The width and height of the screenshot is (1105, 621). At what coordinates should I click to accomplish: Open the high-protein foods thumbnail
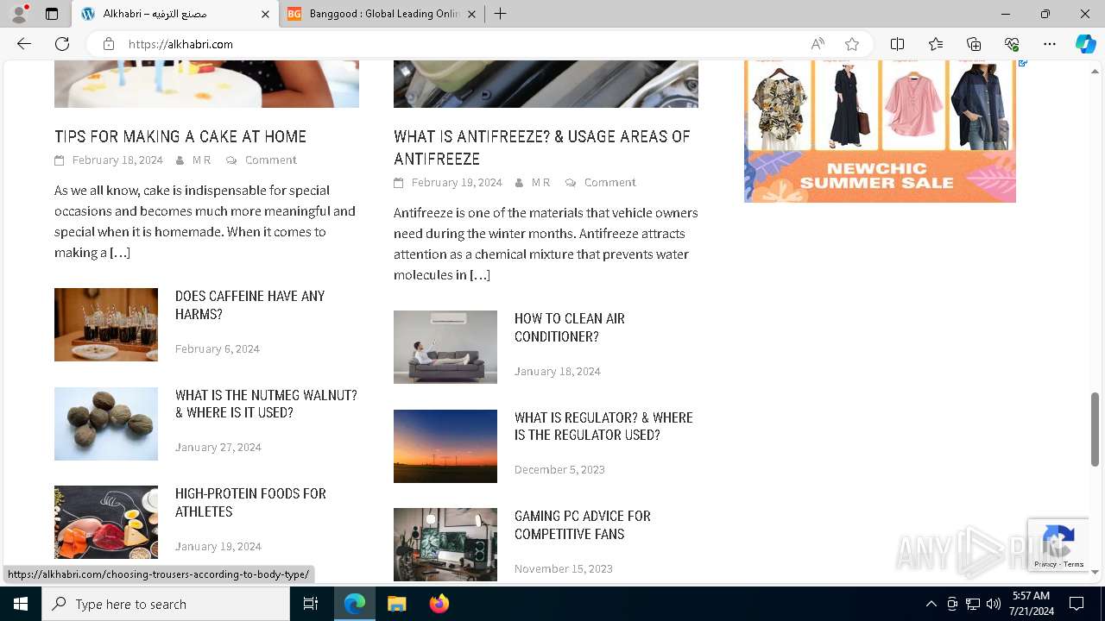(x=106, y=522)
